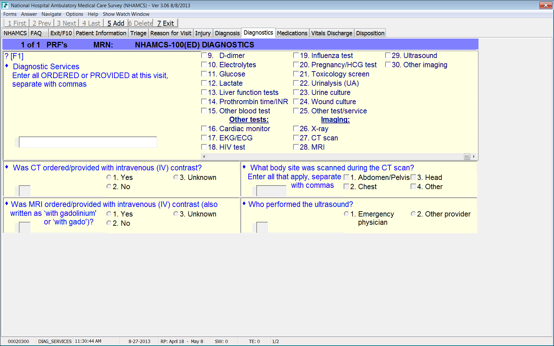Open the Forms menu
554x346 pixels.
pos(10,14)
